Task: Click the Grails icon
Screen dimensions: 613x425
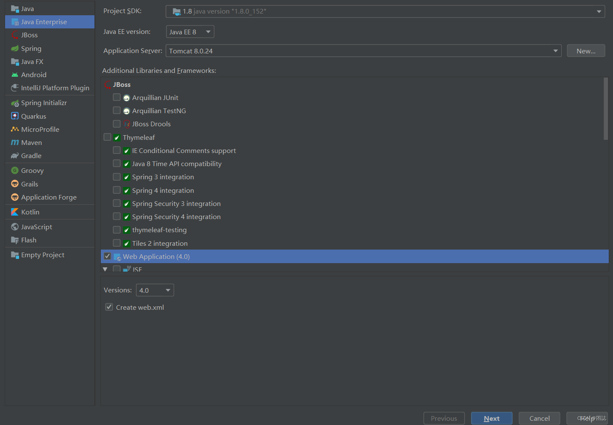Action: [x=15, y=184]
